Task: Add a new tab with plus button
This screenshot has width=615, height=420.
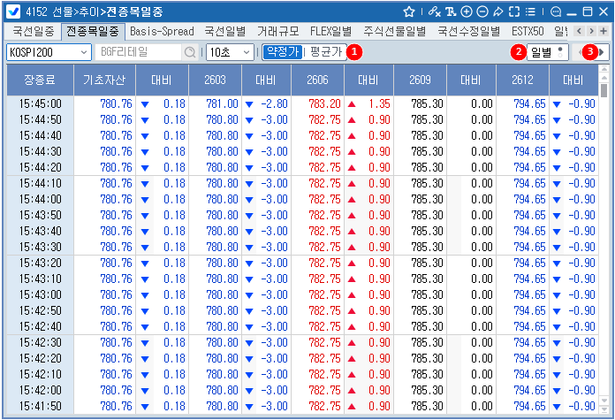Action: coord(604,31)
